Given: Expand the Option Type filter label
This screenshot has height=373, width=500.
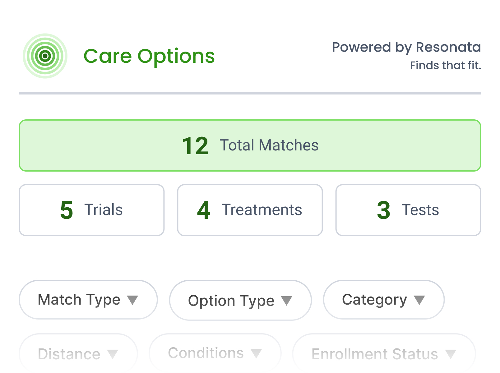Looking at the screenshot, I should (231, 301).
